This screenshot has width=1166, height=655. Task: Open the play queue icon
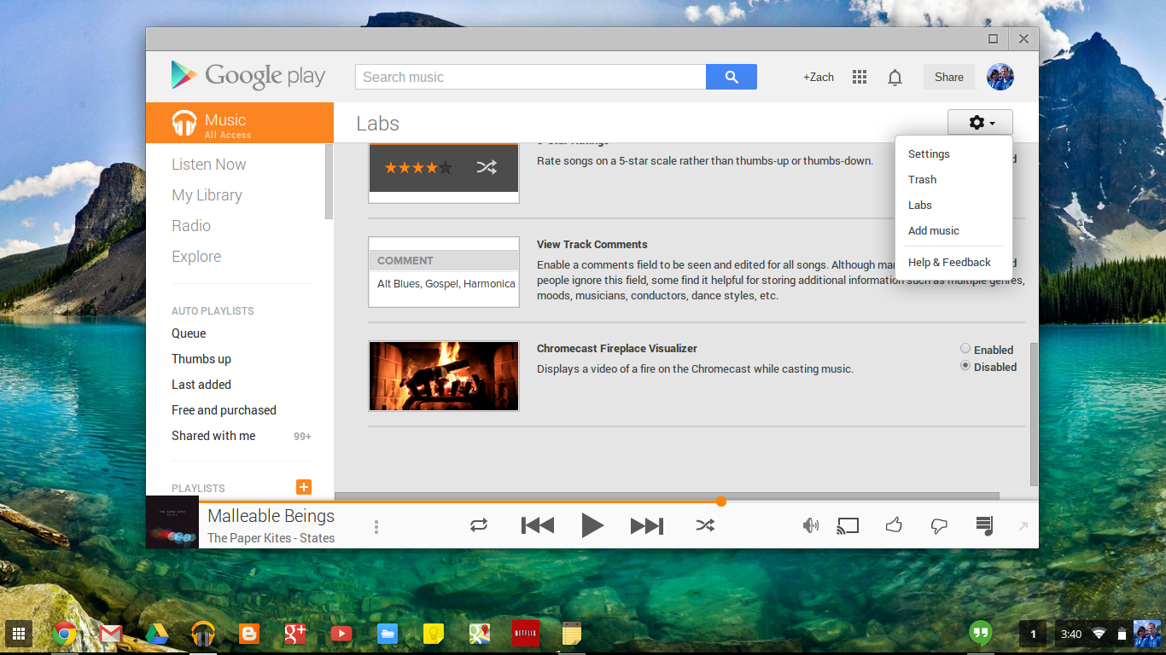pyautogui.click(x=984, y=525)
